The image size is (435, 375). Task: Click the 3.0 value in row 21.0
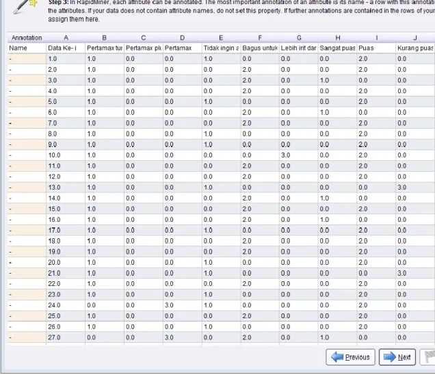pyautogui.click(x=415, y=273)
